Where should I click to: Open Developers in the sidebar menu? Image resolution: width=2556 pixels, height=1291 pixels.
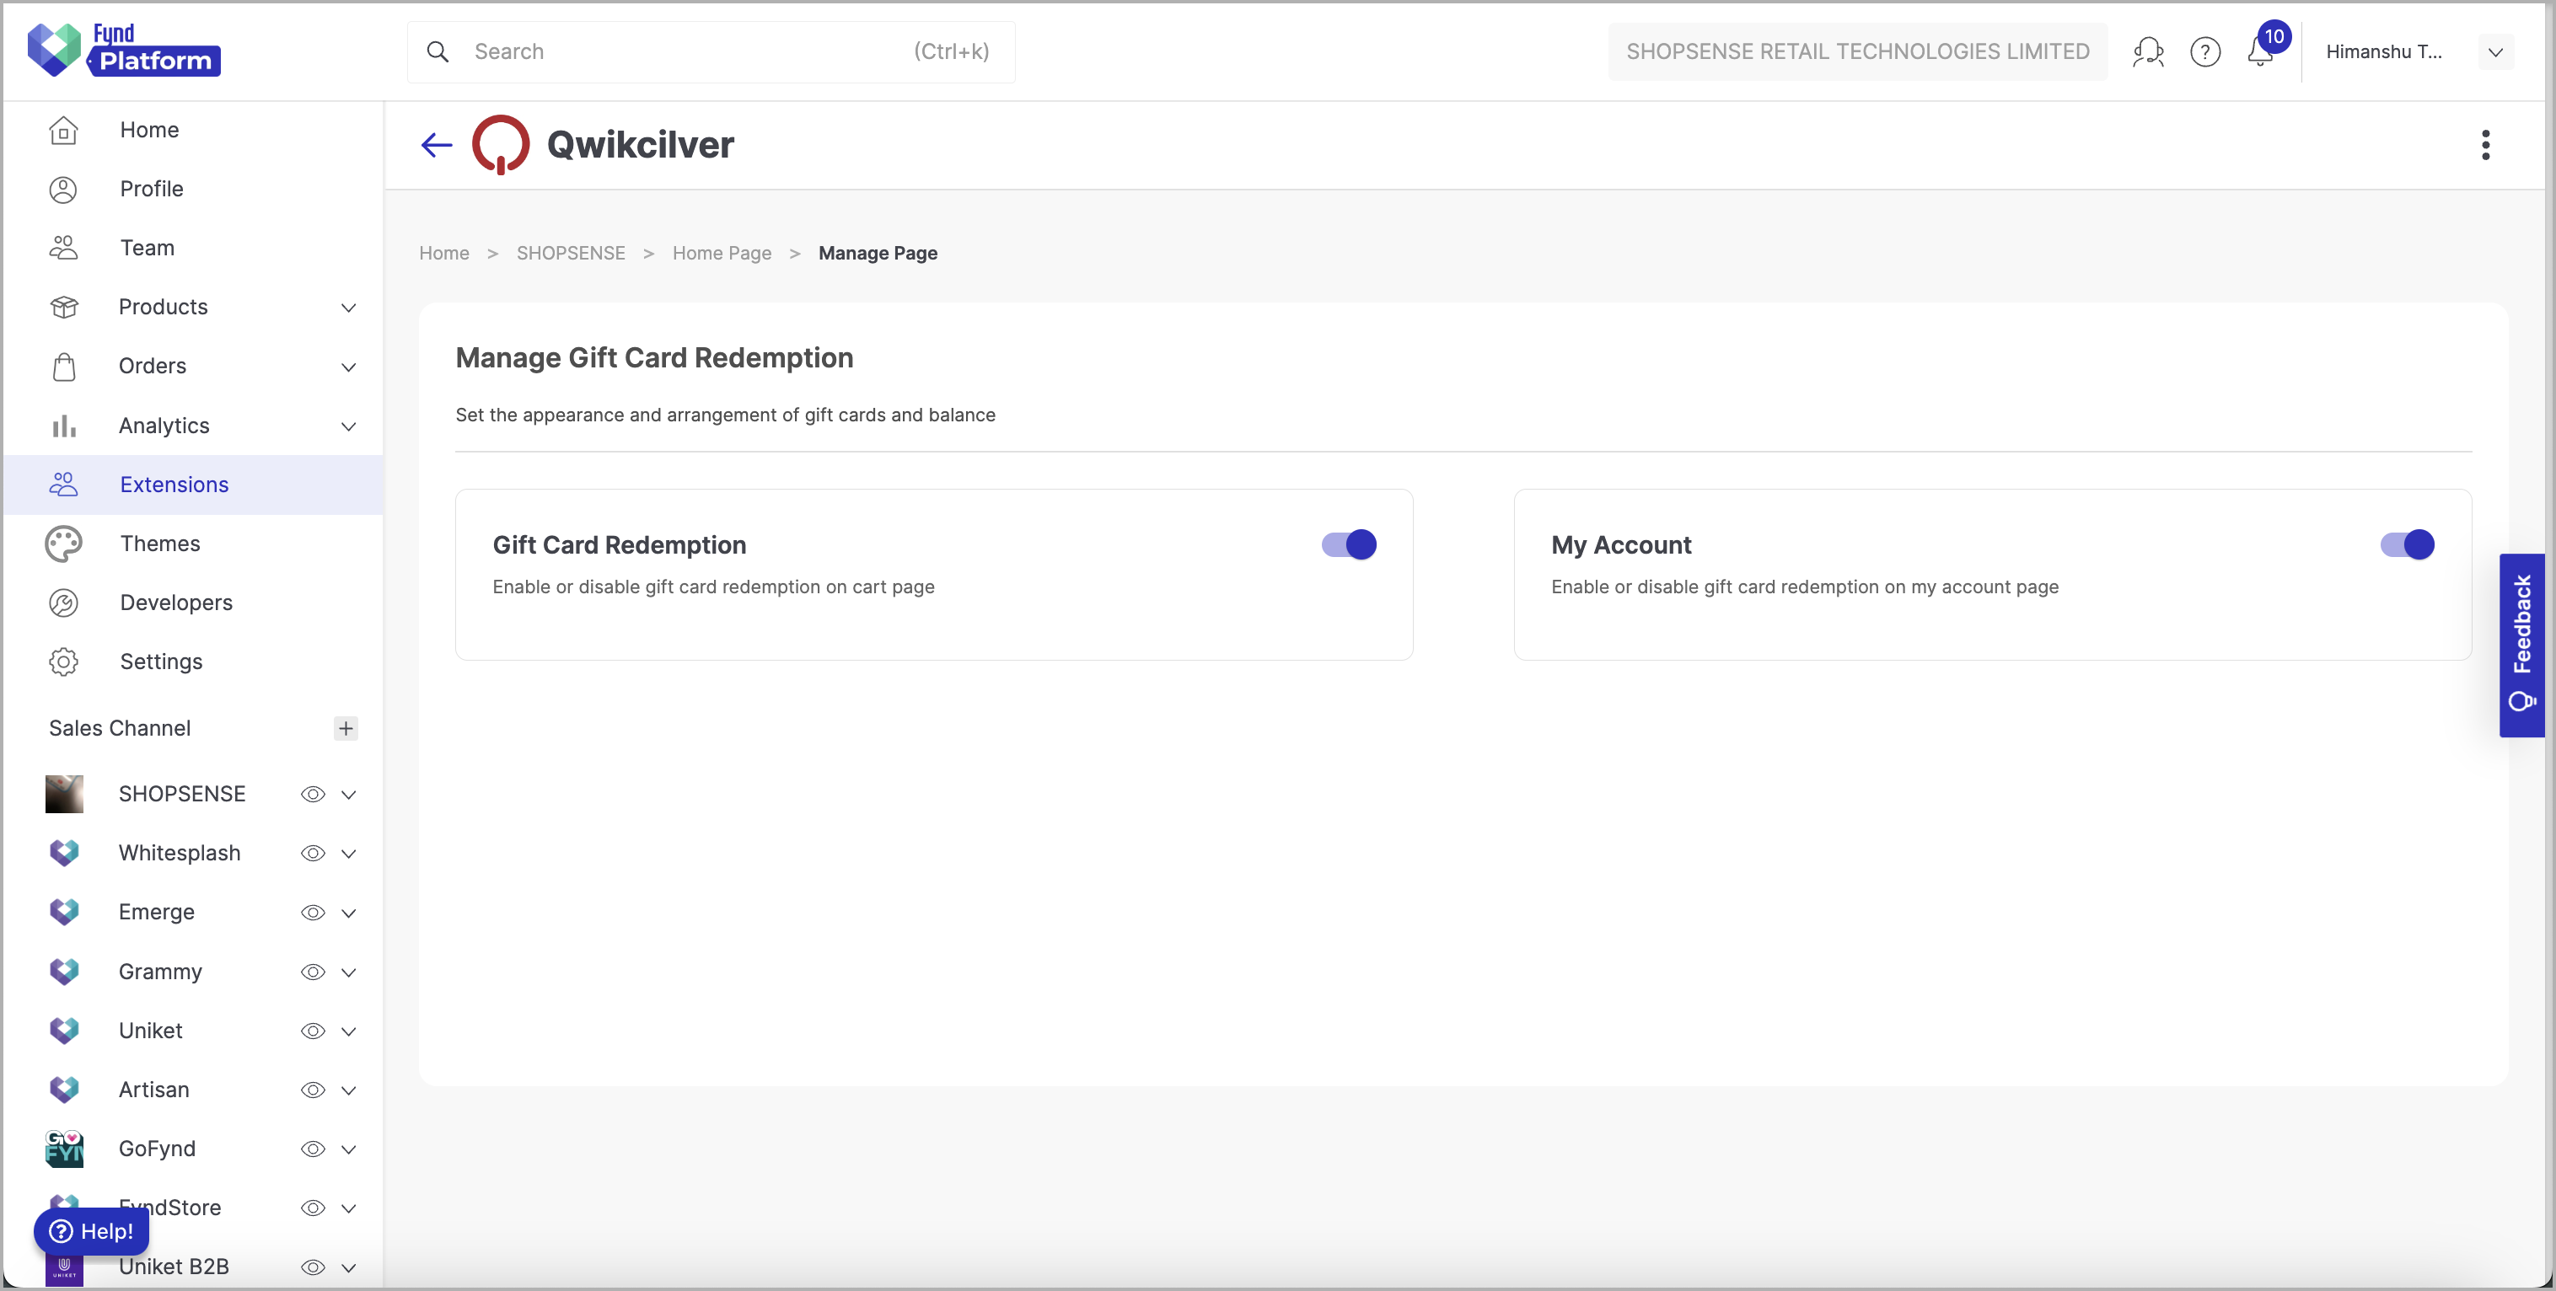tap(175, 603)
